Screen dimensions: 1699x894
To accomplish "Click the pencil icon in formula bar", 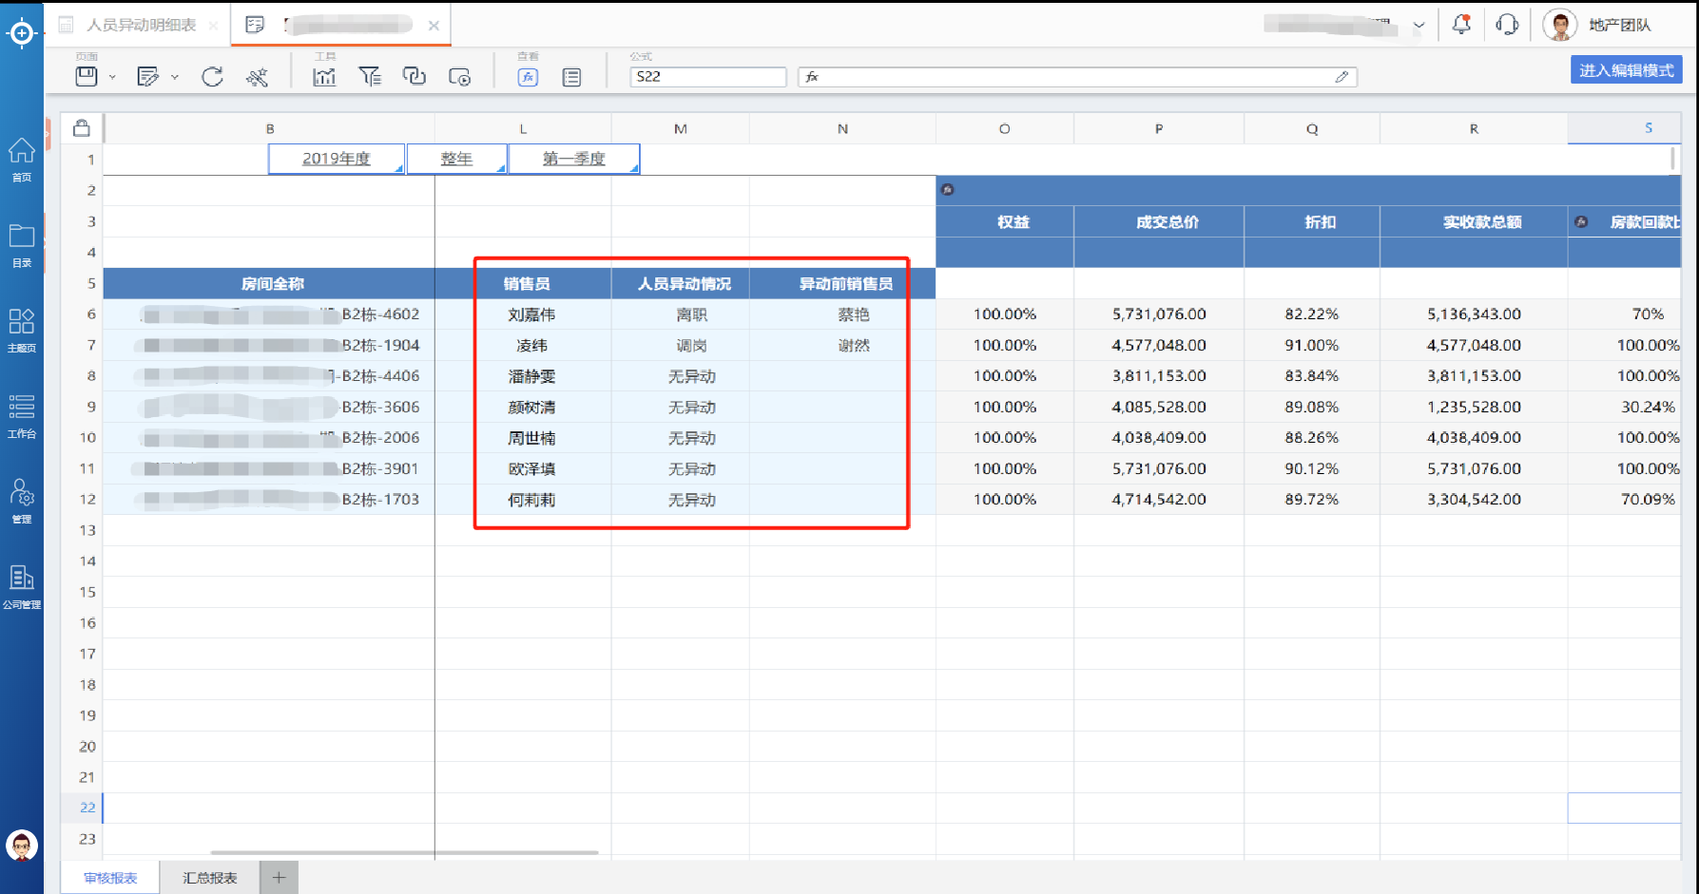I will pyautogui.click(x=1342, y=77).
